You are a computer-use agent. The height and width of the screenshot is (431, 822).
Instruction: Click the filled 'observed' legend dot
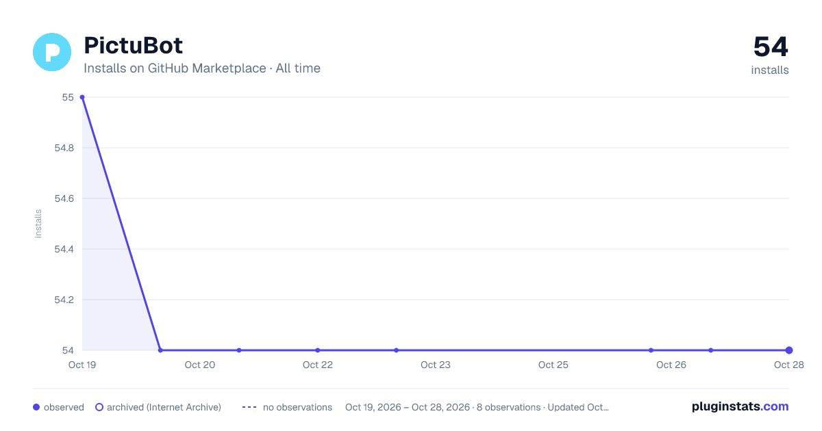click(36, 407)
